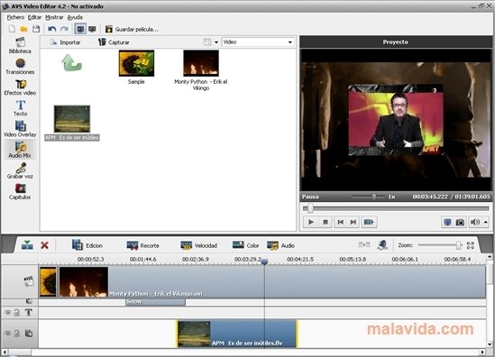The height and width of the screenshot is (357, 495).
Task: Select the APM Es de ser inútiles thumbnail
Action: coord(72,119)
